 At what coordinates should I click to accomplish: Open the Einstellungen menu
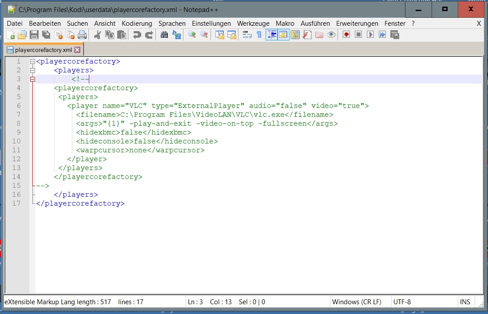(x=211, y=24)
